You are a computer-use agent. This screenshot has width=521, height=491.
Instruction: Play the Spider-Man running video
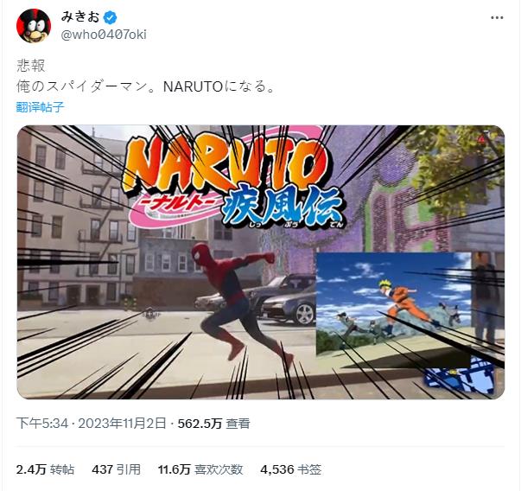tap(261, 262)
